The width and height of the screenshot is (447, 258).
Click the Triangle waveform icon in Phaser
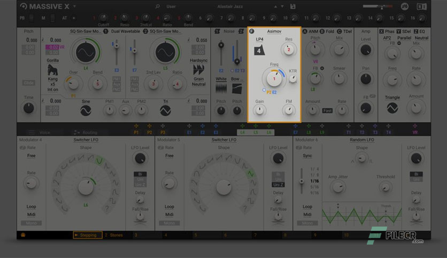(392, 108)
